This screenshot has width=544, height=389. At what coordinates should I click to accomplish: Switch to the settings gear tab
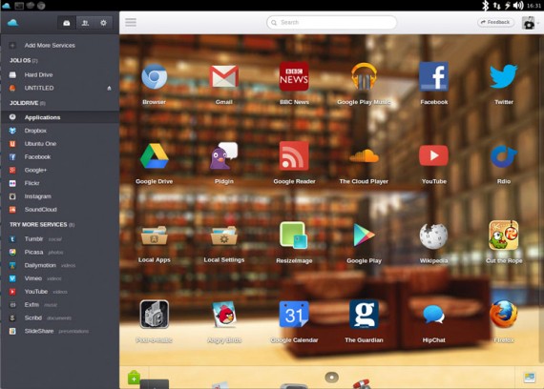tap(103, 23)
